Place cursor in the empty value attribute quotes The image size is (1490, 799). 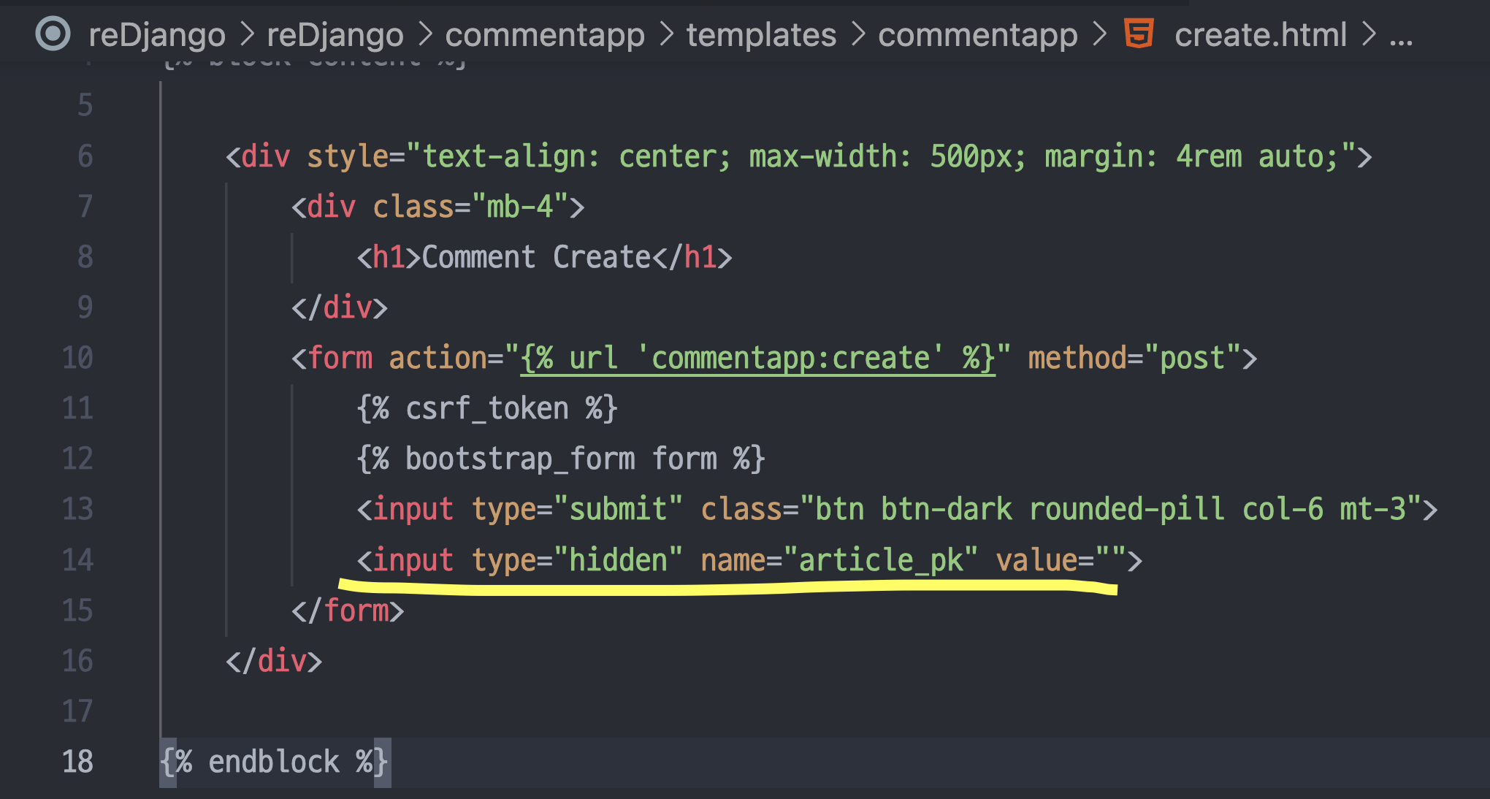[x=1110, y=560]
